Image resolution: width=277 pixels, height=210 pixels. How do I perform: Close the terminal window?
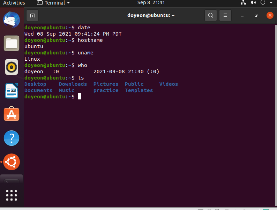pyautogui.click(x=270, y=16)
